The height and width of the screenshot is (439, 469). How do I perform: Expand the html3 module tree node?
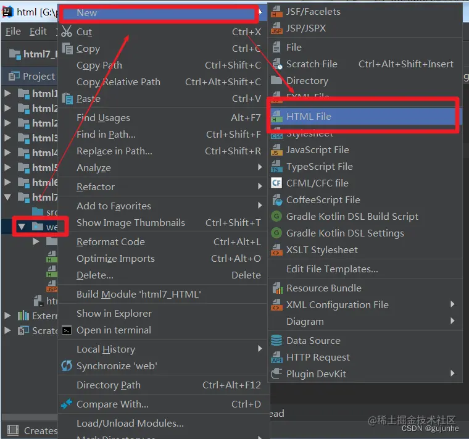[x=7, y=138]
